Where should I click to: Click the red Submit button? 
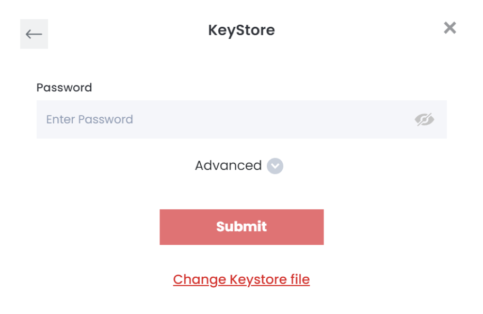point(242,227)
